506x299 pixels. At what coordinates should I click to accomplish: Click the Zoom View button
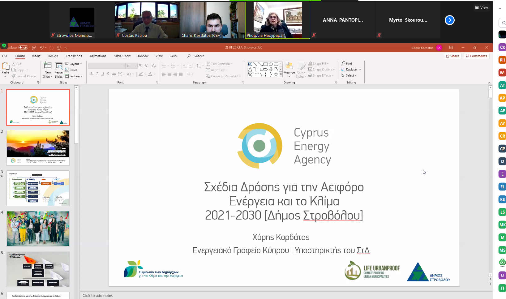coord(482,7)
